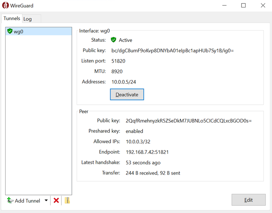The height and width of the screenshot is (213, 272).
Task: Open the Add Tunnel dropdown arrow
Action: (46, 200)
